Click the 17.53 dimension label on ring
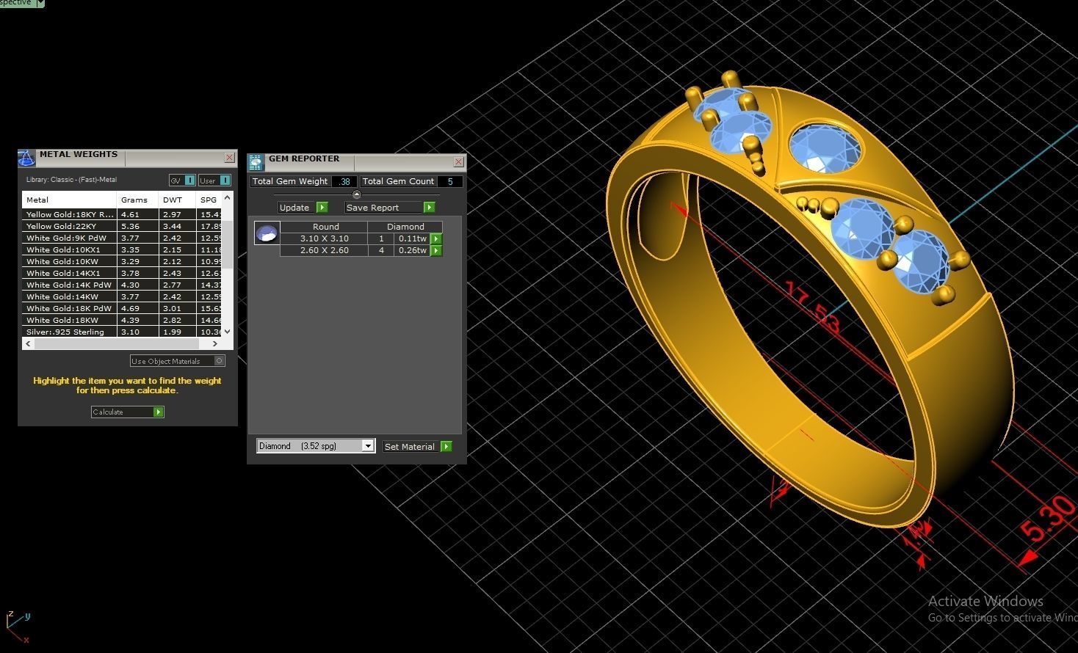1078x653 pixels. point(811,307)
